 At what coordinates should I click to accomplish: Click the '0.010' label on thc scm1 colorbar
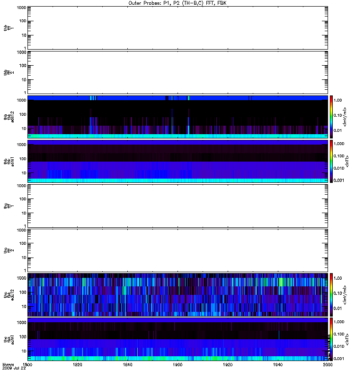339,346
